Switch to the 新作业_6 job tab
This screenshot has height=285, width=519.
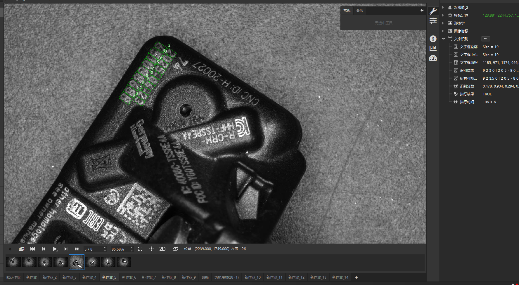129,277
